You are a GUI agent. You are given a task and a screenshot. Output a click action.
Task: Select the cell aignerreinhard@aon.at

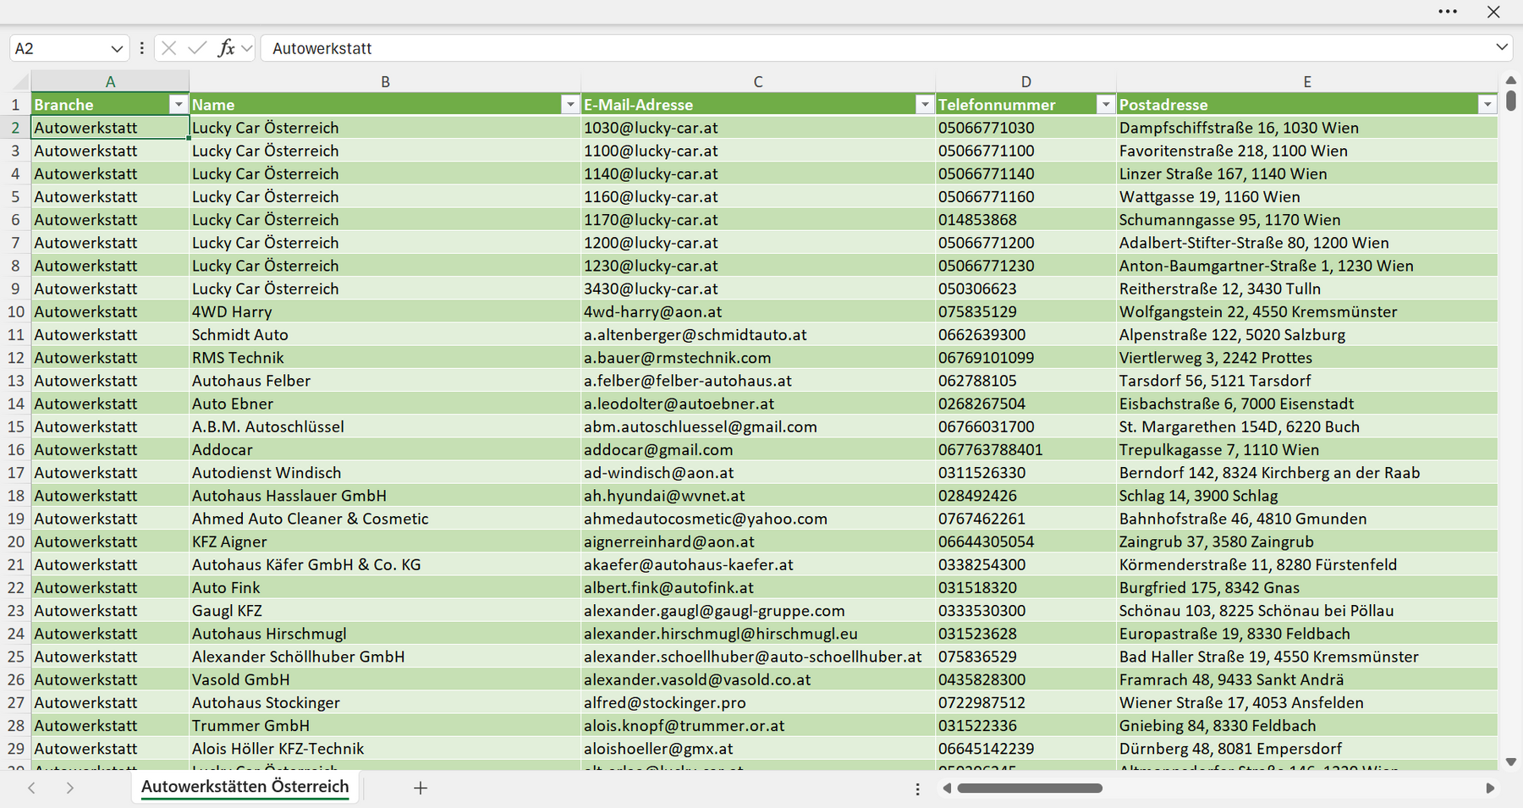[x=758, y=541]
